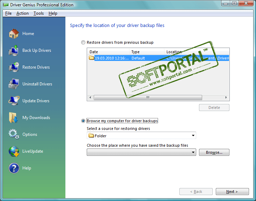Go to Back Up Drivers label
The height and width of the screenshot is (201, 256).
point(37,50)
